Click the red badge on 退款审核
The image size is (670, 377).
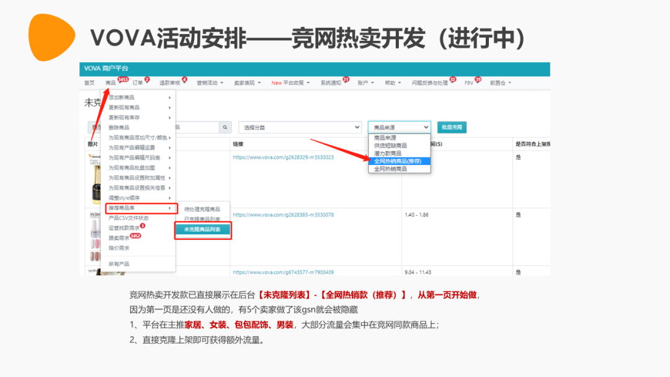(185, 79)
